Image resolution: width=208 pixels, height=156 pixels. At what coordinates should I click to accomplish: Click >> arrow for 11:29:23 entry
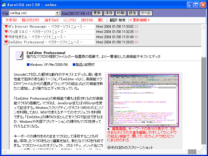[136, 42]
